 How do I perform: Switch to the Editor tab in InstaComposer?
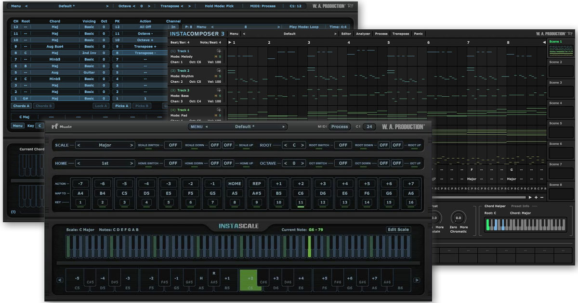tap(346, 34)
